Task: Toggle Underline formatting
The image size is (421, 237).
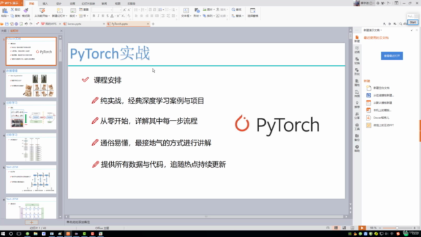Action: pyautogui.click(x=103, y=16)
